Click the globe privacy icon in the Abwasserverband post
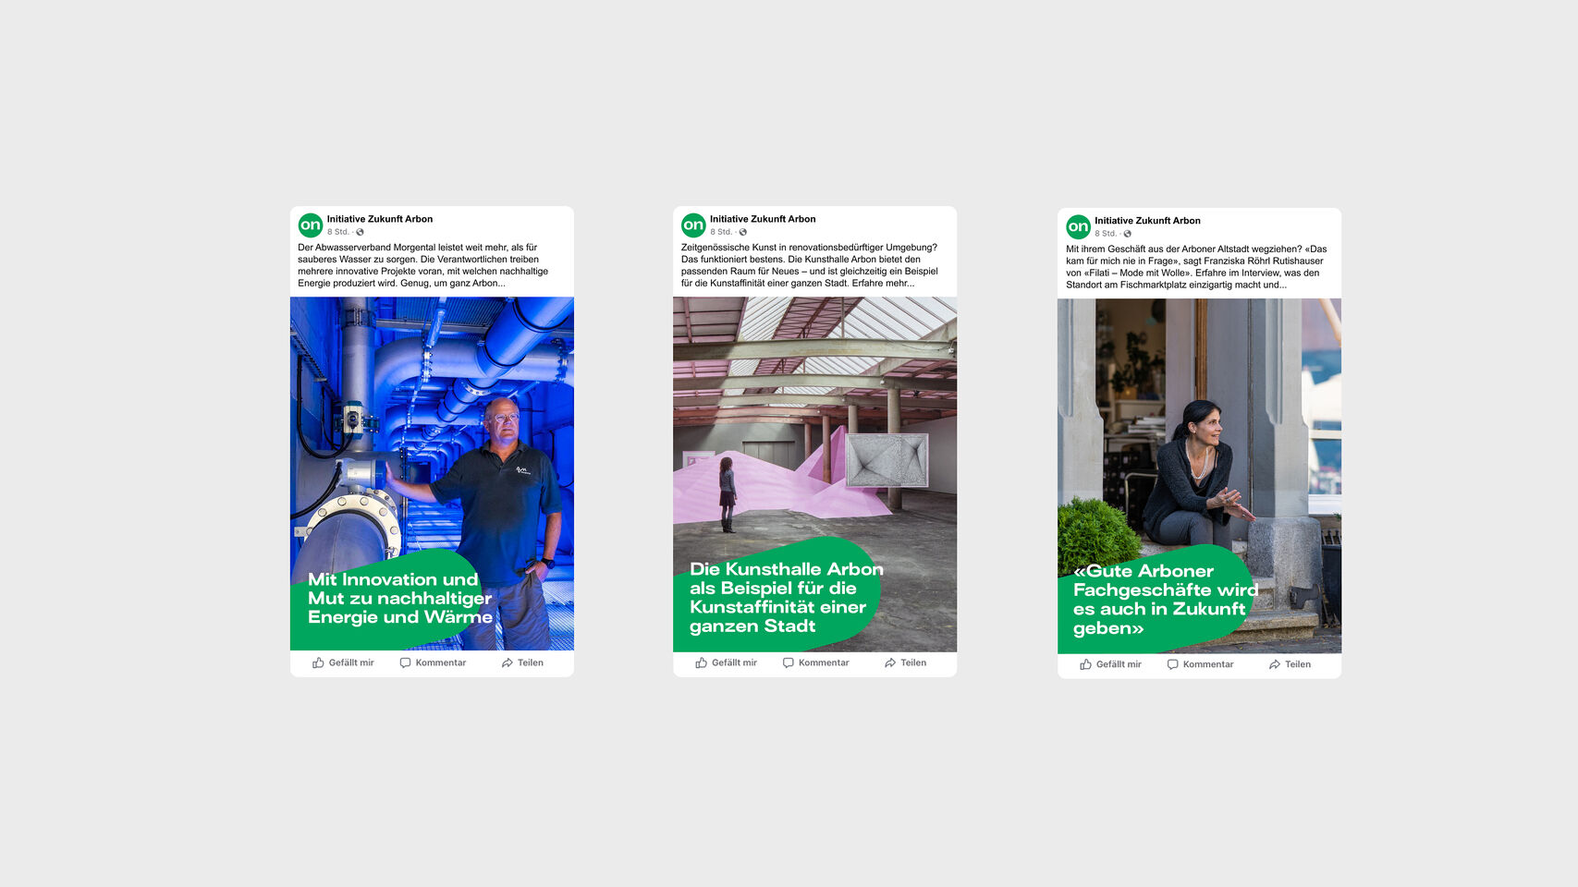The width and height of the screenshot is (1578, 887). click(x=361, y=232)
